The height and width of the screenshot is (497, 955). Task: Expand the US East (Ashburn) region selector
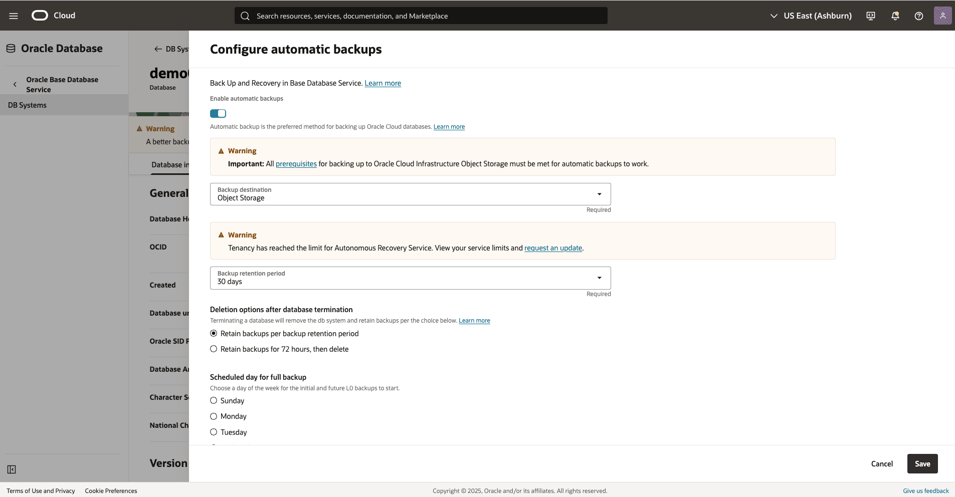(x=773, y=16)
